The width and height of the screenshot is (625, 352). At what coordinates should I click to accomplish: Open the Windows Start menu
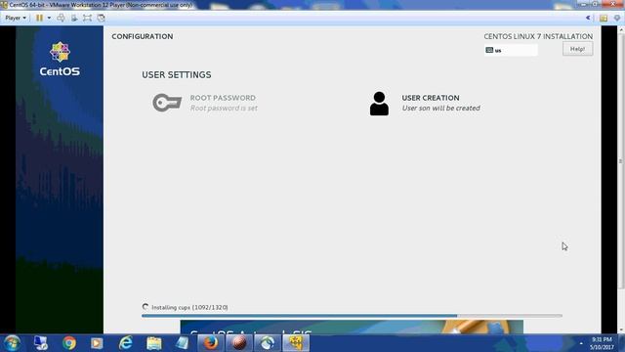12,343
